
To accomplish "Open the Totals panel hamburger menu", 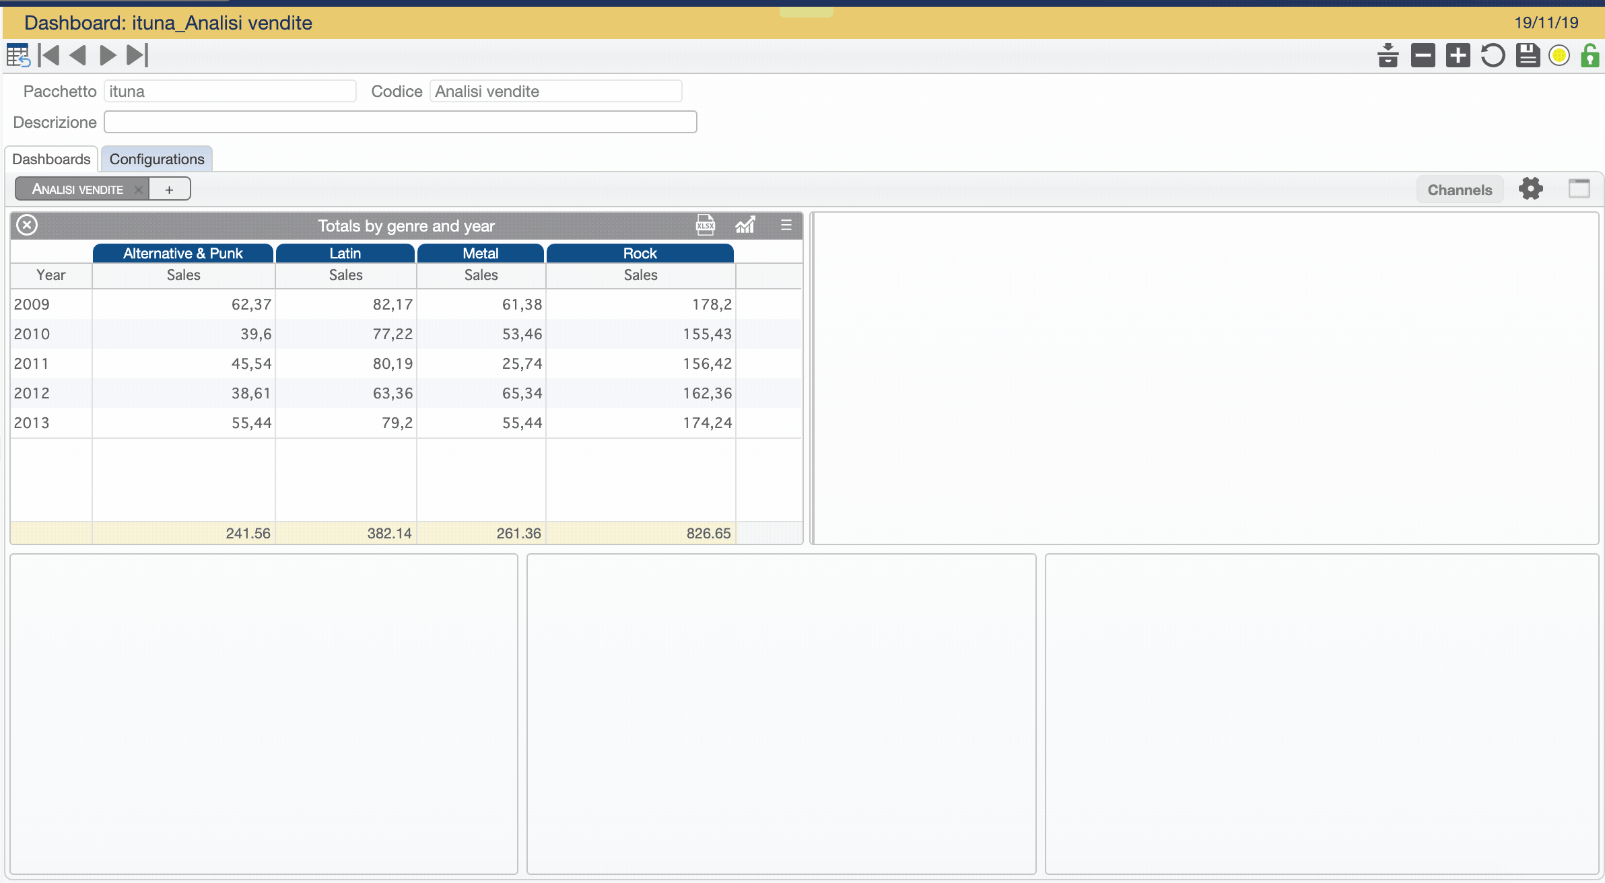I will pos(786,225).
